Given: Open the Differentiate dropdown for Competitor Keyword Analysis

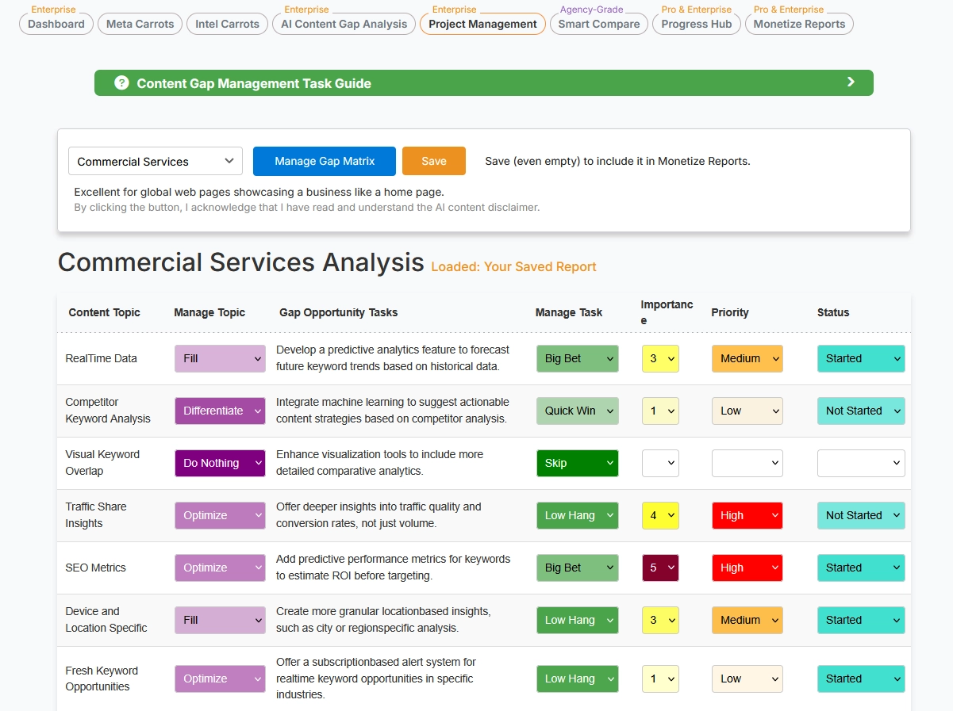Looking at the screenshot, I should pyautogui.click(x=220, y=411).
